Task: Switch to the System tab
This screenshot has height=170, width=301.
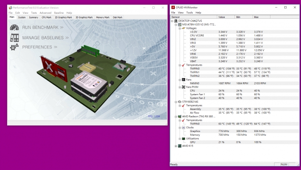Action: point(22,17)
